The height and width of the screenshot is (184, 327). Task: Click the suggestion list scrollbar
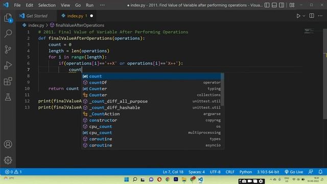(223, 89)
